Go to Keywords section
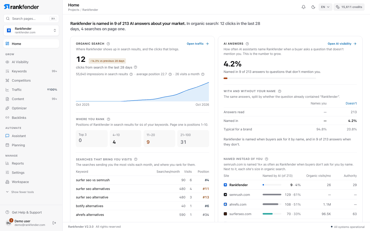This screenshot has width=370, height=231. (31, 71)
